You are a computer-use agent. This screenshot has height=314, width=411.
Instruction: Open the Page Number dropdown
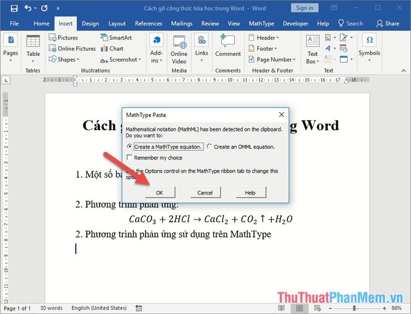coord(272,59)
